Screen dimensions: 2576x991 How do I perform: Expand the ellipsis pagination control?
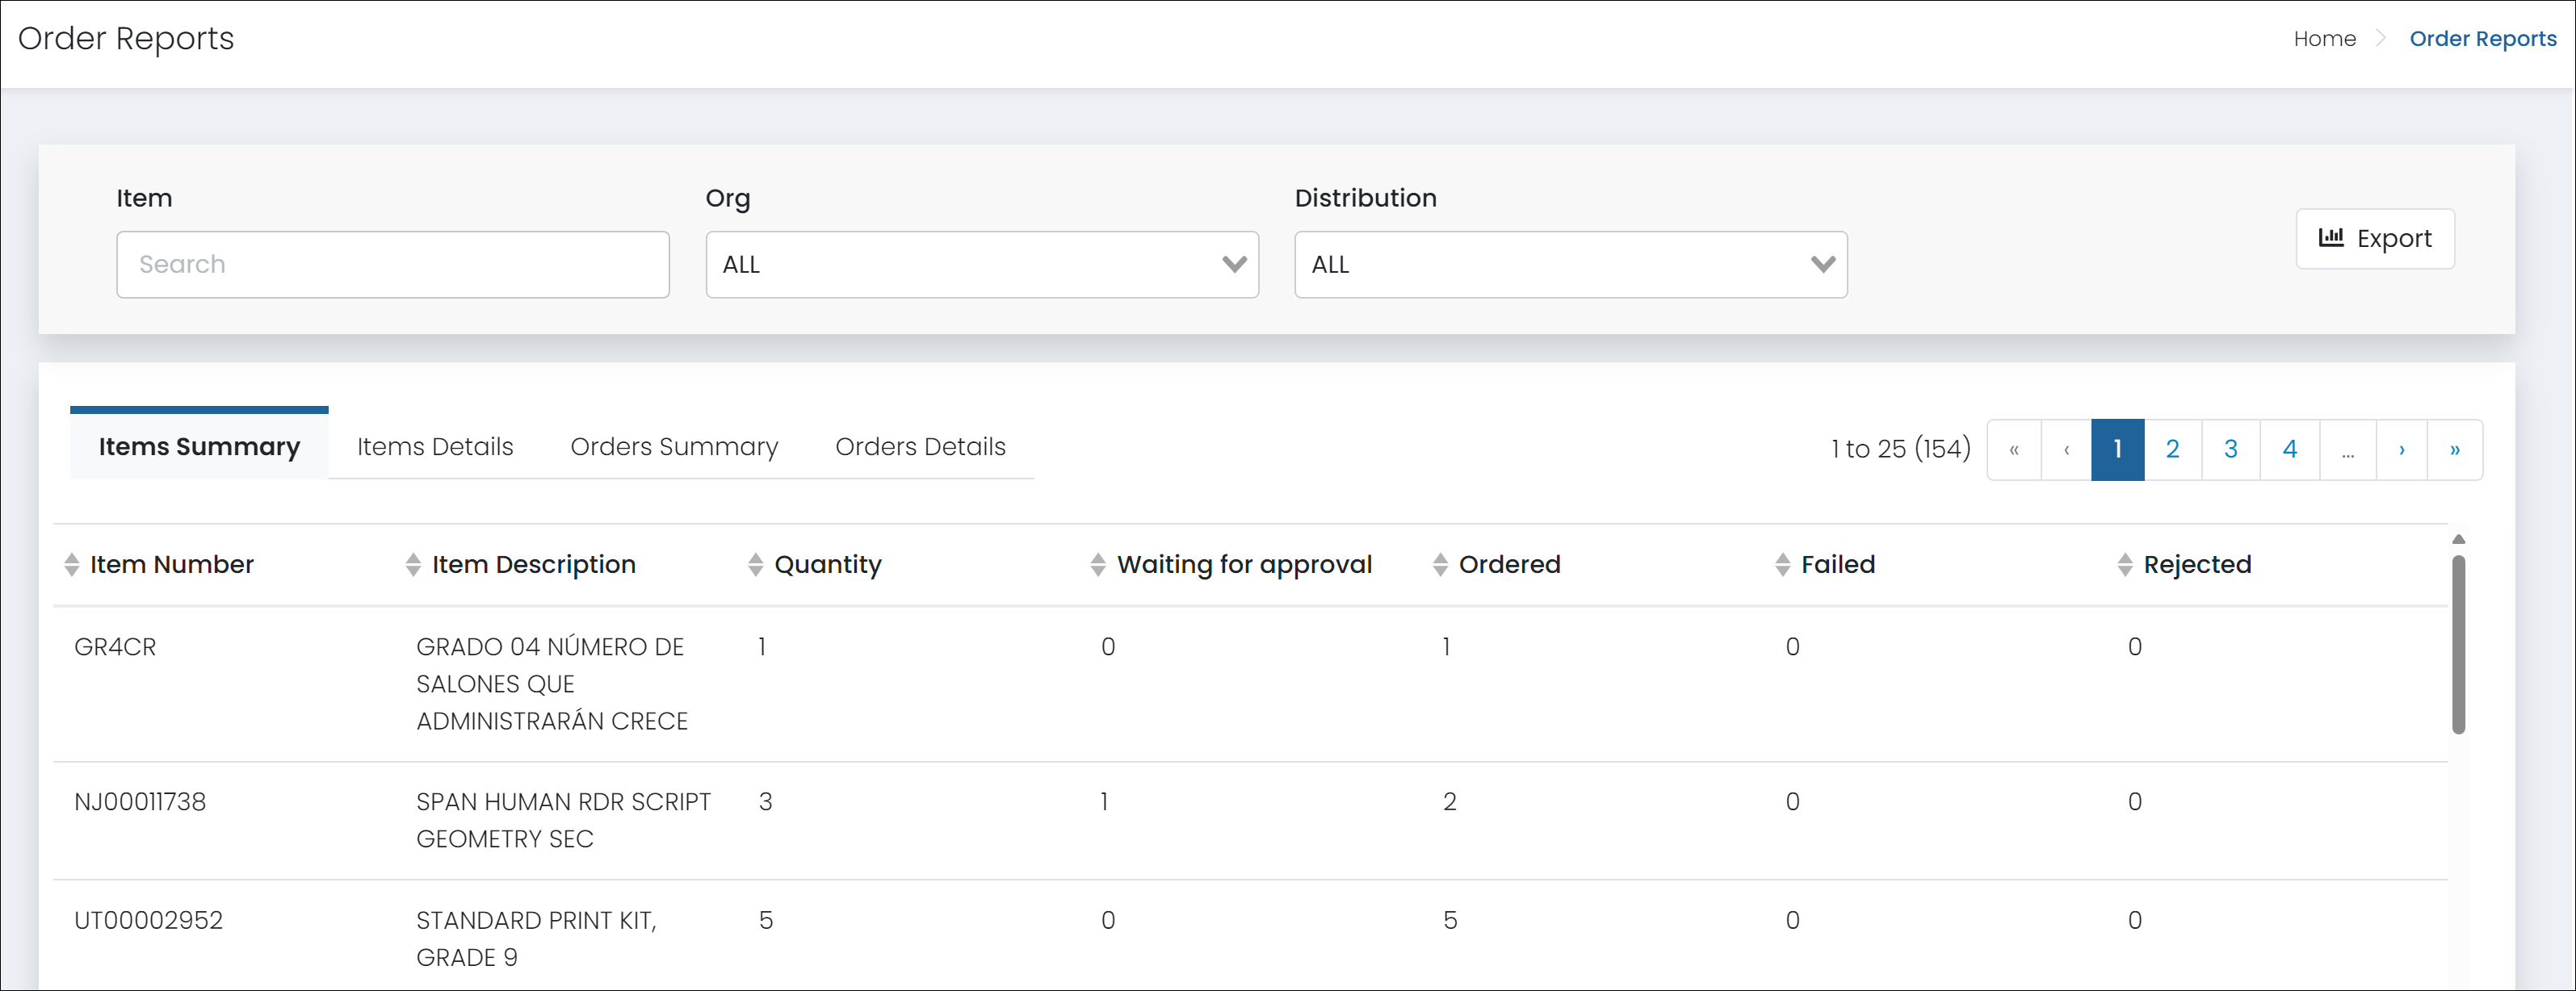coord(2348,449)
